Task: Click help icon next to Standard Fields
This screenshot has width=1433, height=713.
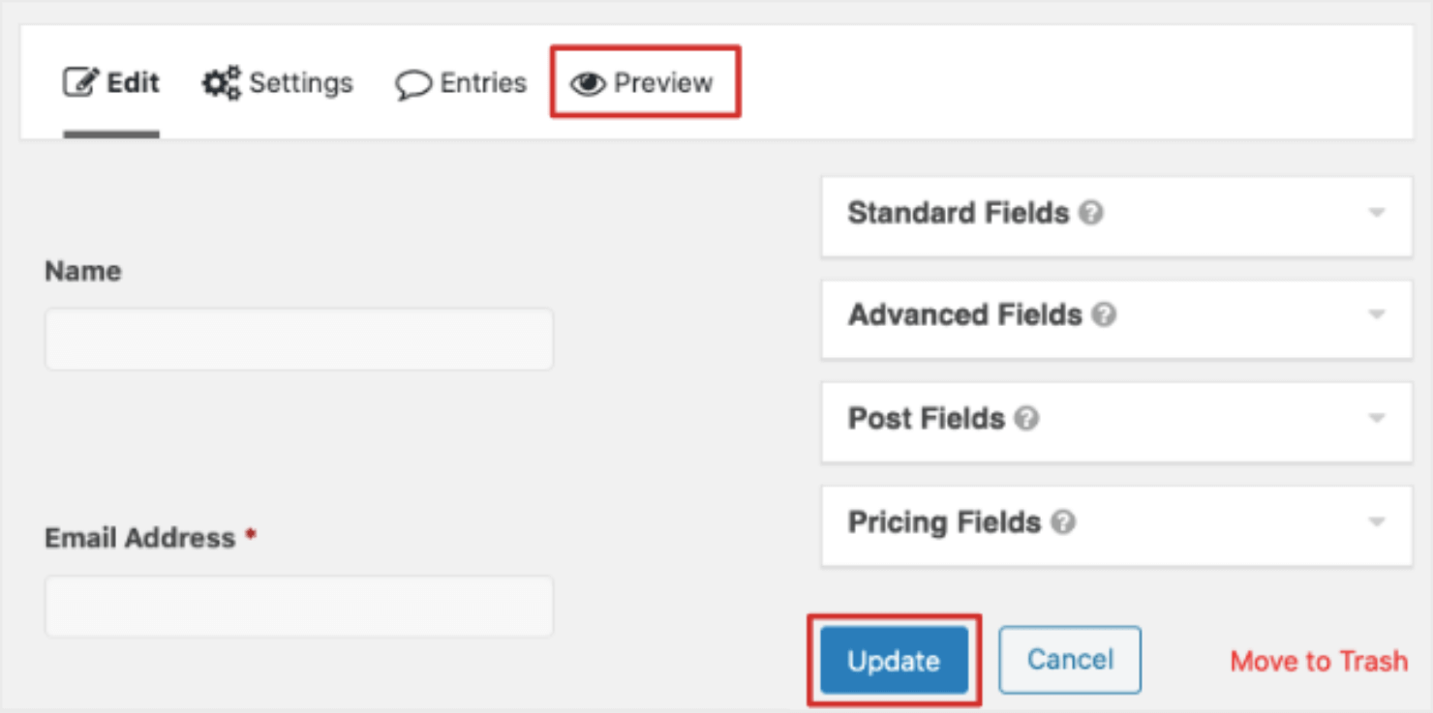Action: (x=1091, y=213)
